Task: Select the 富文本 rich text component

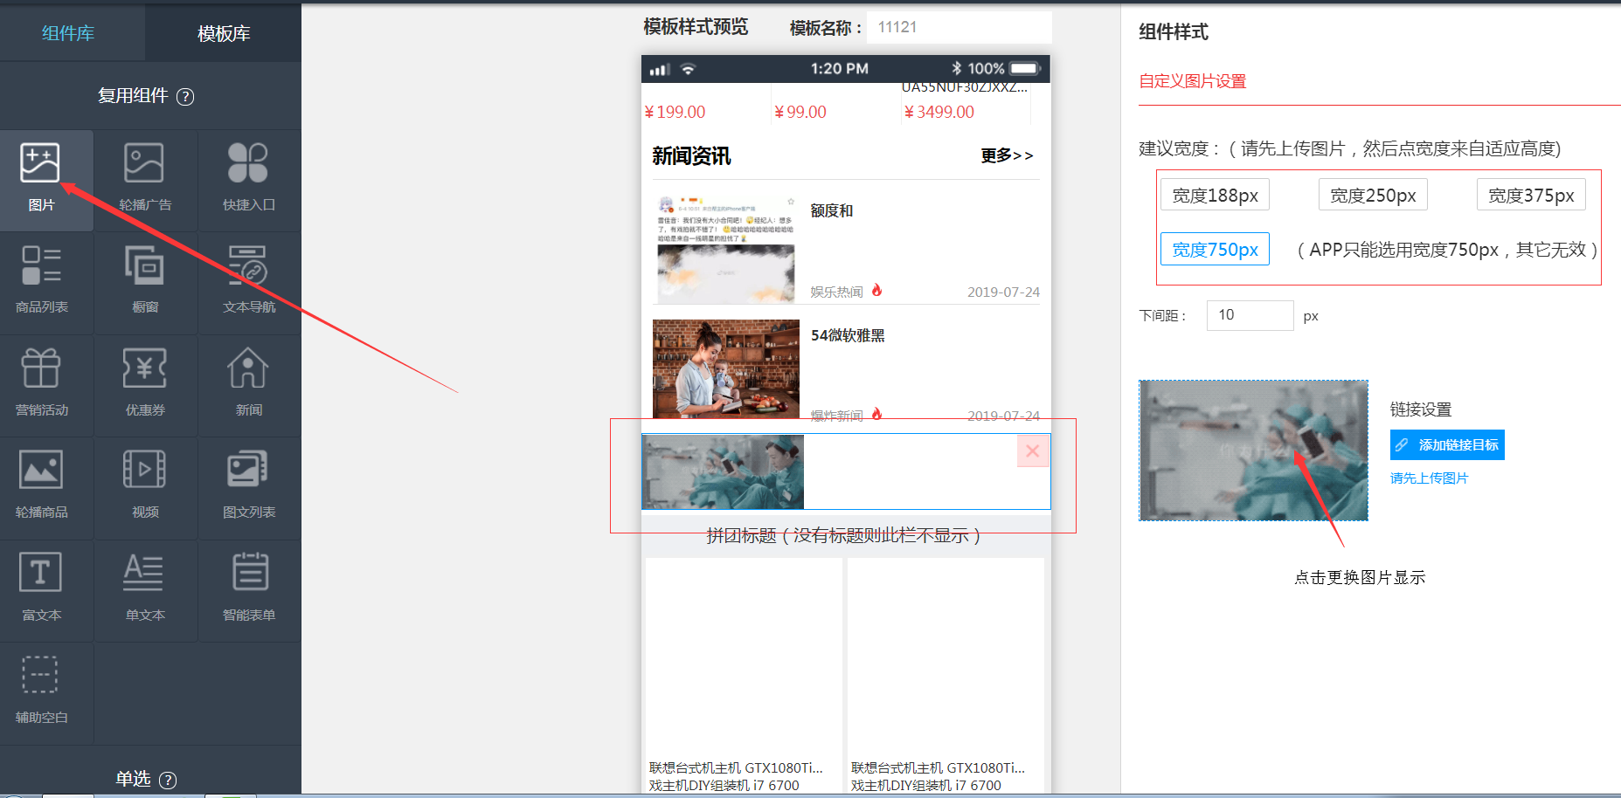Action: 41,589
